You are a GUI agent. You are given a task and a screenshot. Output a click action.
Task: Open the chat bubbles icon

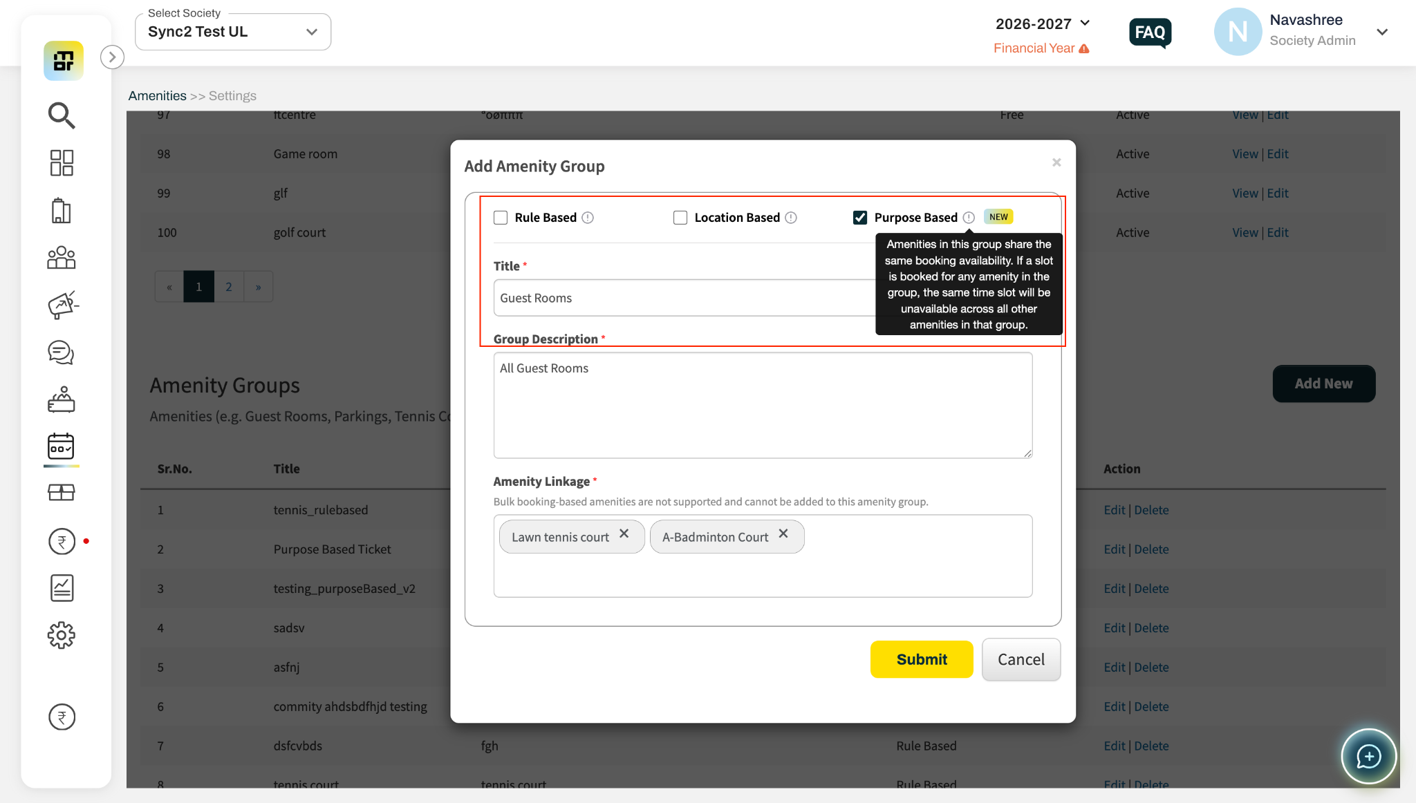click(62, 352)
